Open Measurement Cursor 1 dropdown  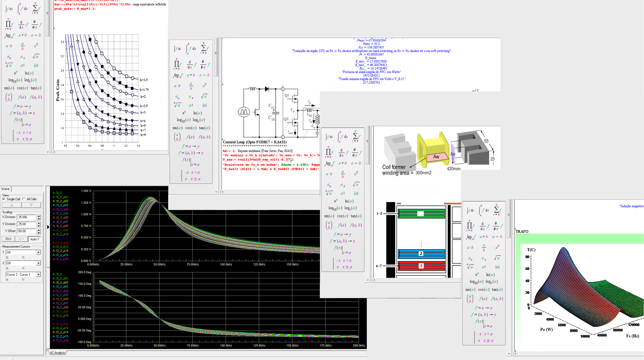coord(38,252)
